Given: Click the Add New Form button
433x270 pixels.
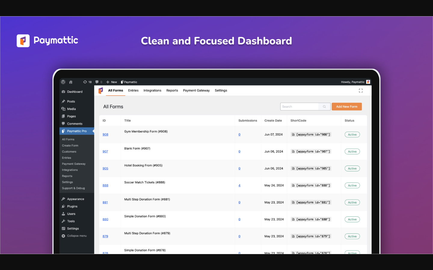Looking at the screenshot, I should coord(347,106).
